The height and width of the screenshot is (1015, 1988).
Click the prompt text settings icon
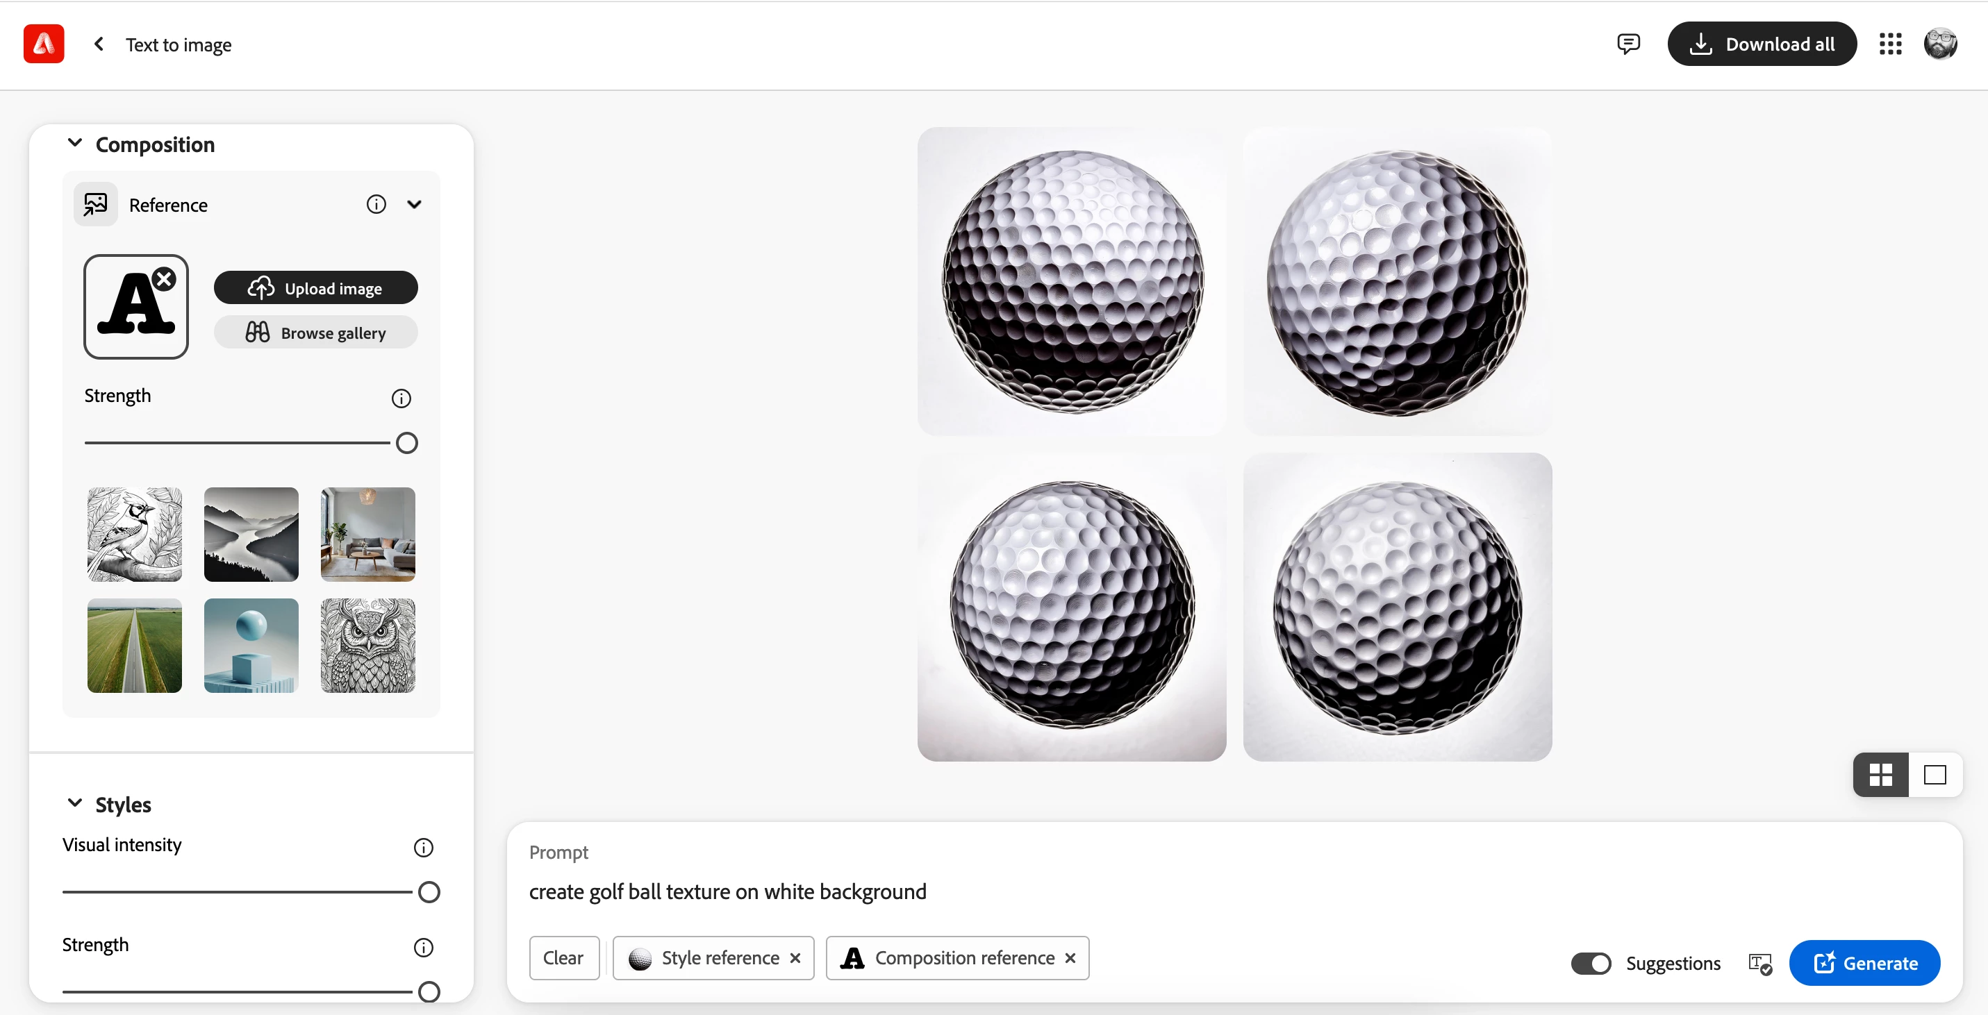pos(1759,964)
